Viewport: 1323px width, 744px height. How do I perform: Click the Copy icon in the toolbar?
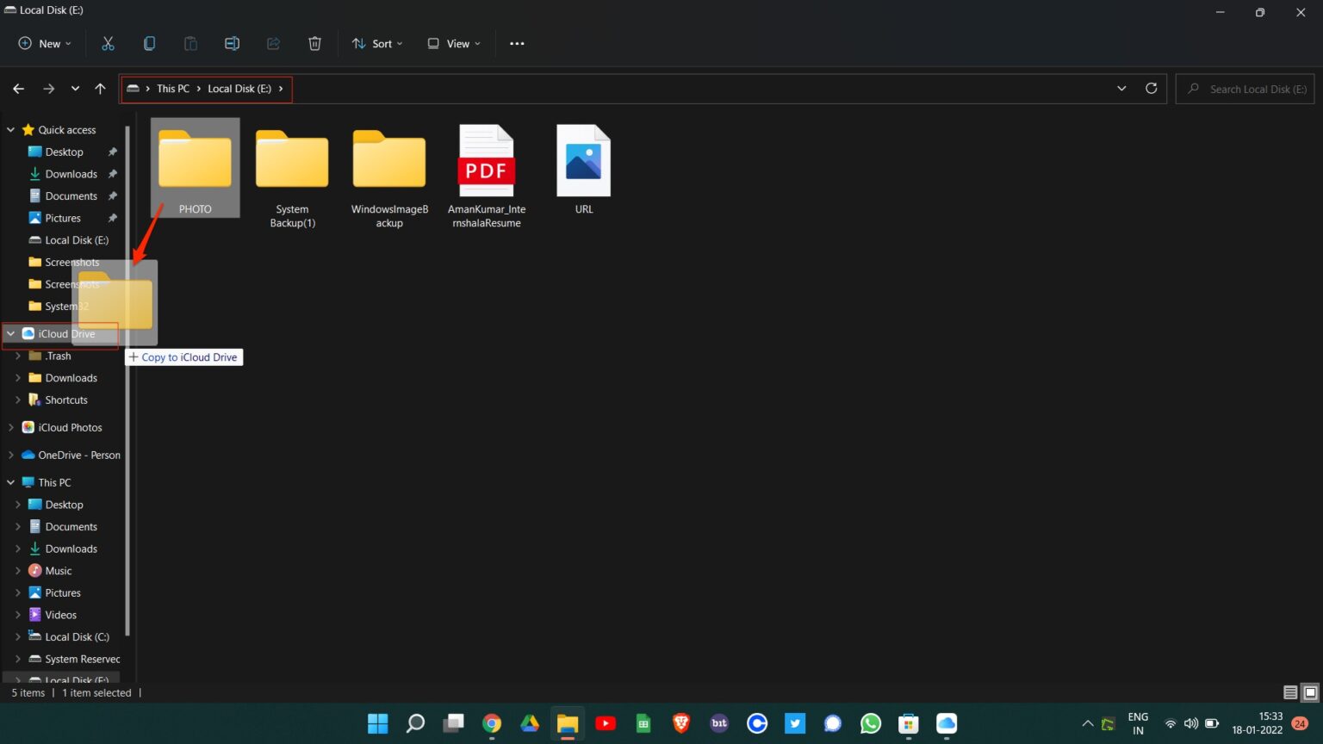[149, 43]
